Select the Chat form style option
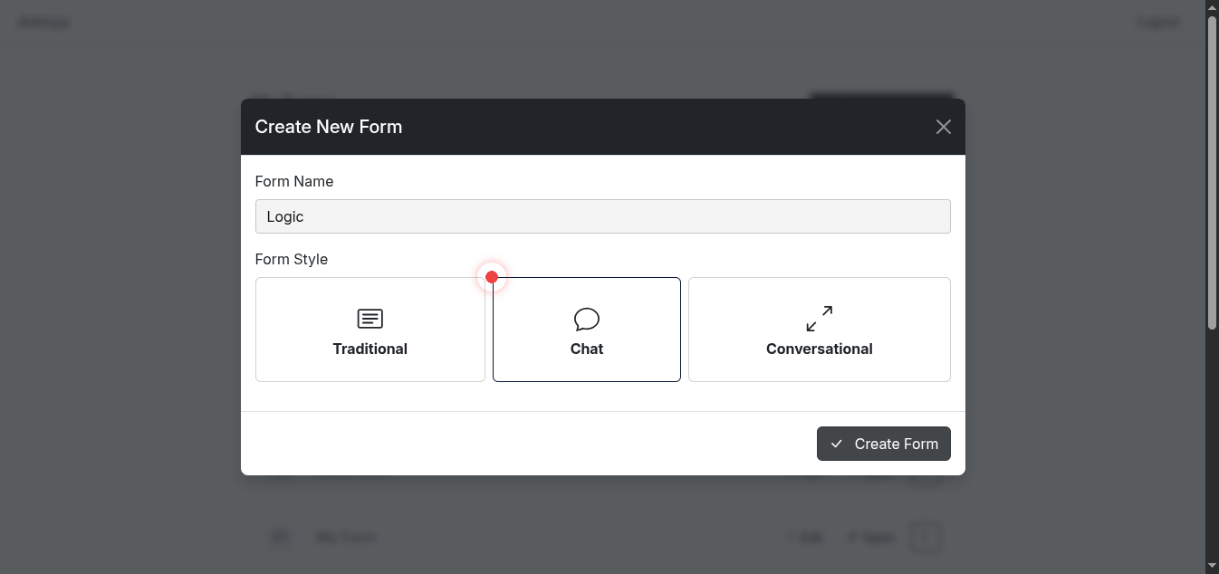1219x574 pixels. pyautogui.click(x=586, y=330)
